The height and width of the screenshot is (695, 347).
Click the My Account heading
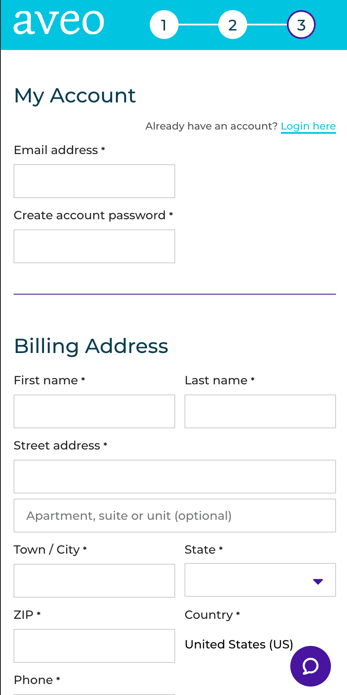(x=75, y=96)
